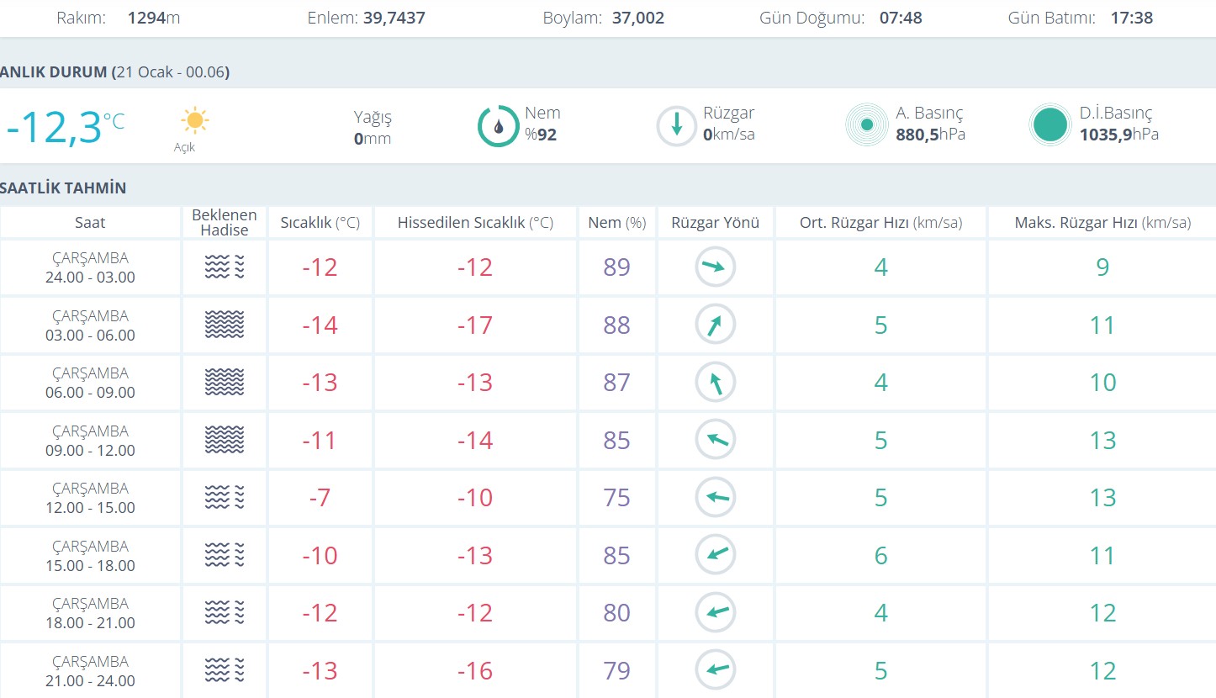Click the mist icon for 12.00 - 15.00
The image size is (1216, 698).
point(225,498)
